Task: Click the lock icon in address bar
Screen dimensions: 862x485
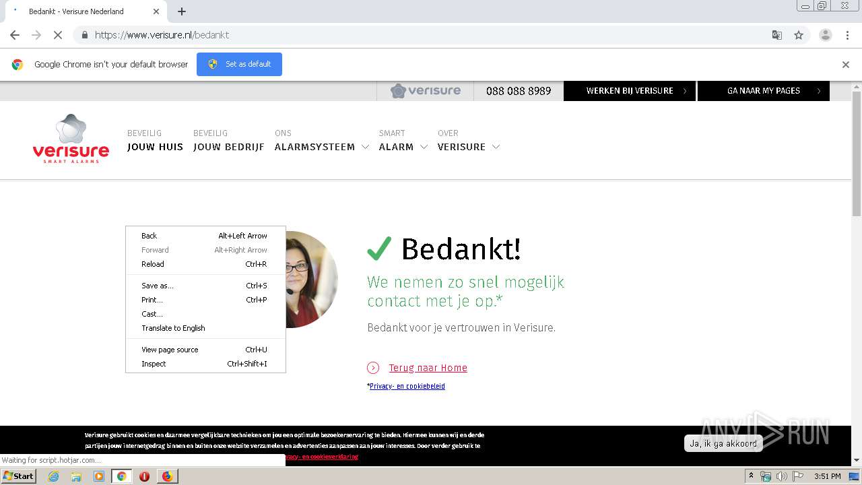Action: pyautogui.click(x=84, y=35)
